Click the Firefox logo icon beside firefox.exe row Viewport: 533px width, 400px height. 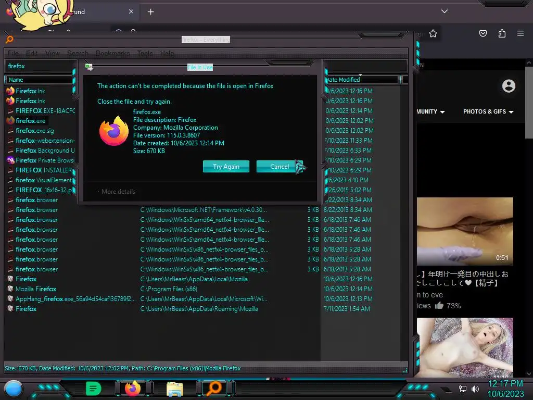click(x=10, y=121)
